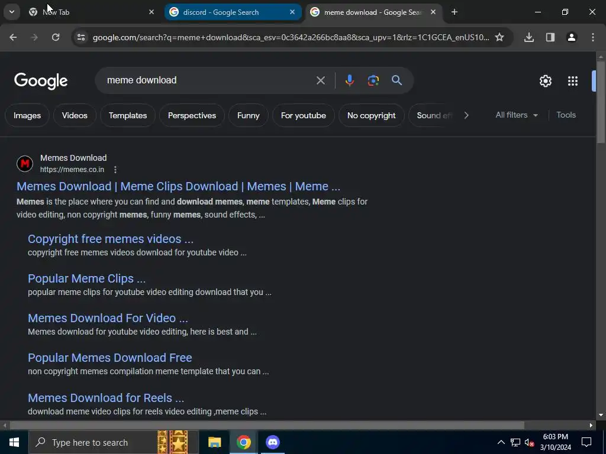Click the Memes Download site favicon
Image resolution: width=606 pixels, height=454 pixels.
coord(25,164)
